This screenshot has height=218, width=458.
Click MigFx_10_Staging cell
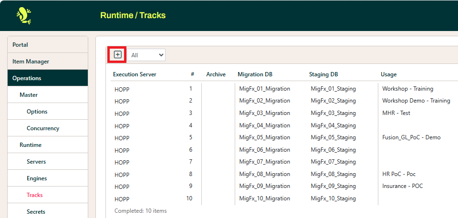click(x=333, y=198)
